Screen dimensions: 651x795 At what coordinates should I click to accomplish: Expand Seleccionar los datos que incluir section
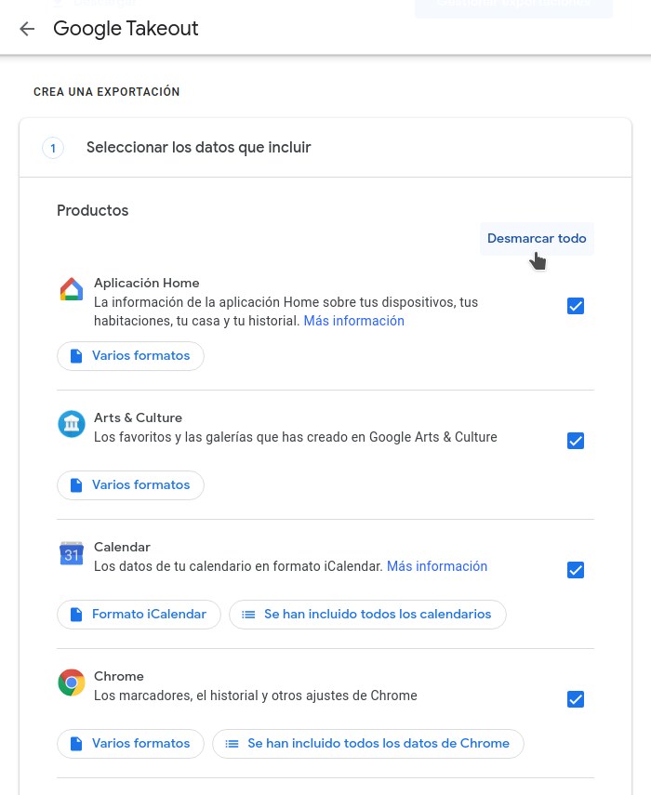pyautogui.click(x=198, y=148)
